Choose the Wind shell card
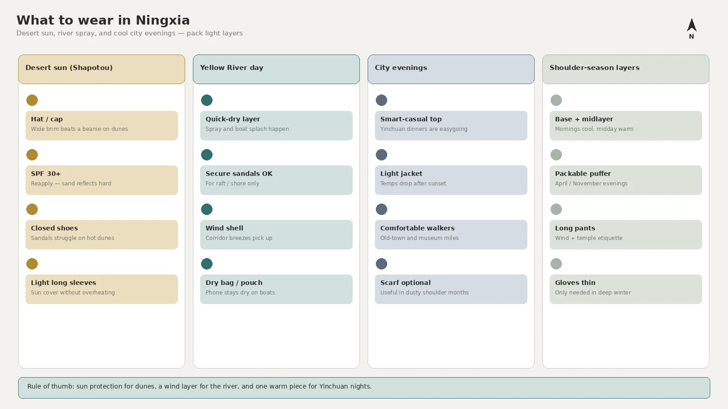Image resolution: width=728 pixels, height=409 pixels. point(276,234)
